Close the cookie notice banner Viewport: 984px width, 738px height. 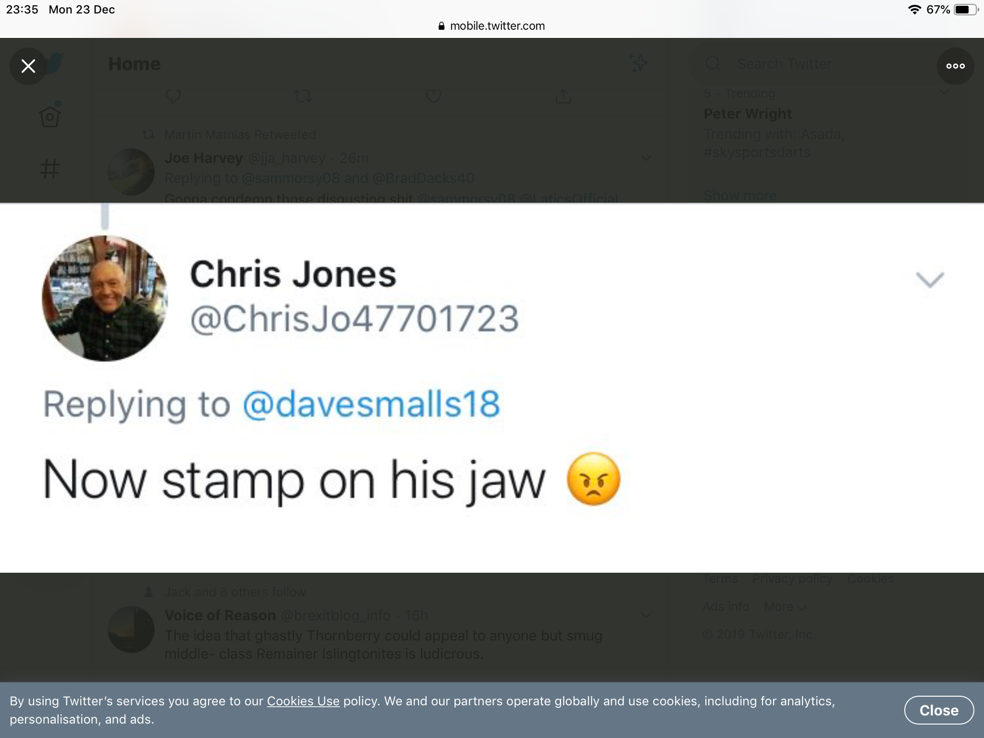coord(939,710)
